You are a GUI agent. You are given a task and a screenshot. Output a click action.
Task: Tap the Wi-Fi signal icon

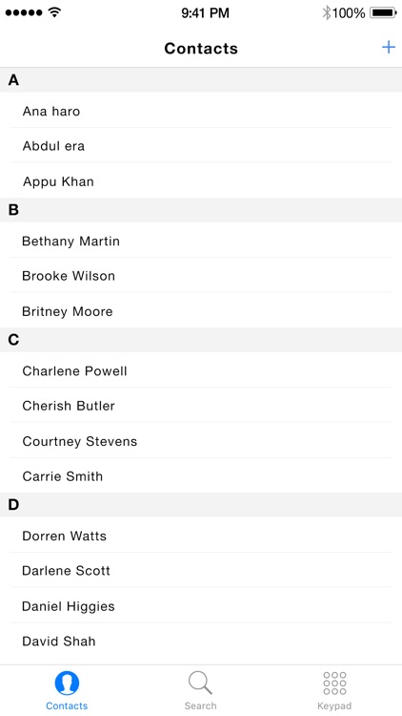point(54,12)
